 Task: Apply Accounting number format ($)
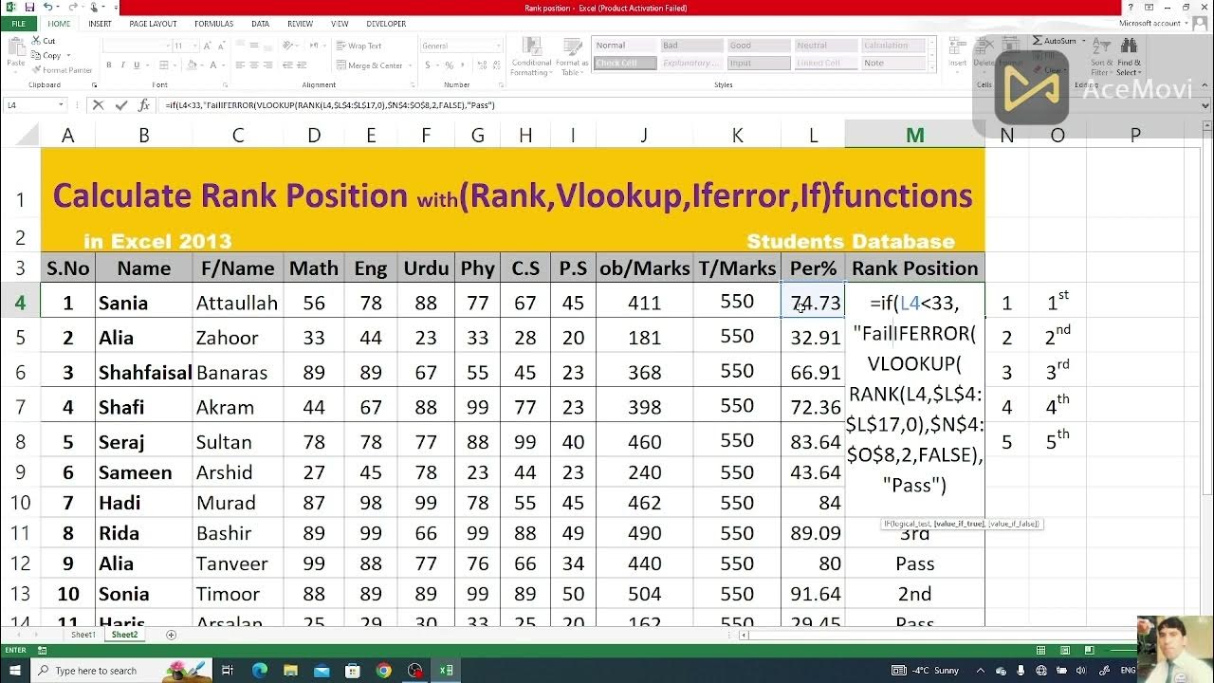[430, 65]
